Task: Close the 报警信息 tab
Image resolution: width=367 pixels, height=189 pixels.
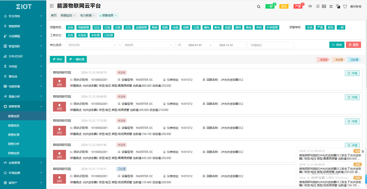Action: [x=116, y=15]
